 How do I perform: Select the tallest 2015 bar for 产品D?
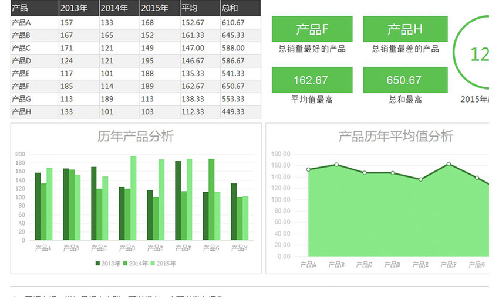tap(133, 198)
